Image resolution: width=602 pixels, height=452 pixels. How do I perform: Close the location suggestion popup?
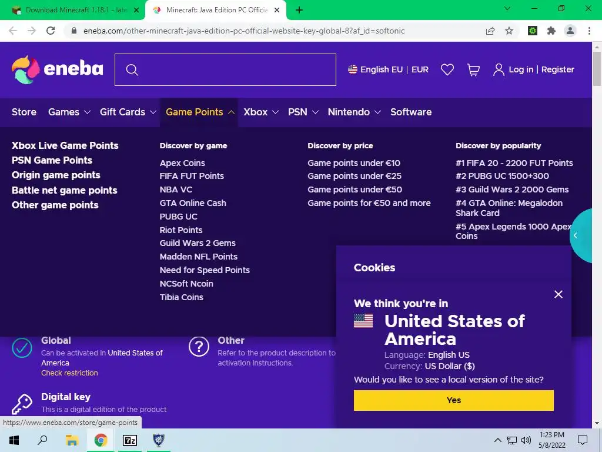[558, 294]
